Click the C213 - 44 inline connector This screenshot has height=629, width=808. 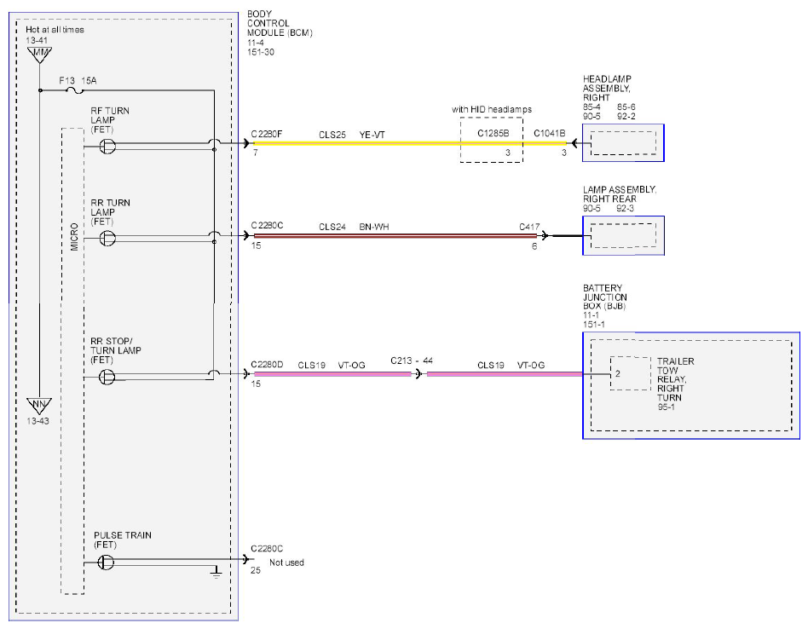[x=418, y=373]
